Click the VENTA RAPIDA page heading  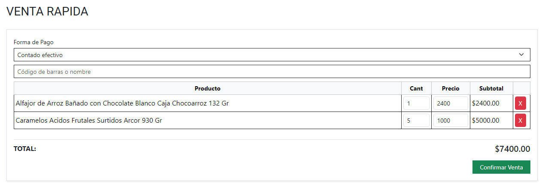coord(47,12)
